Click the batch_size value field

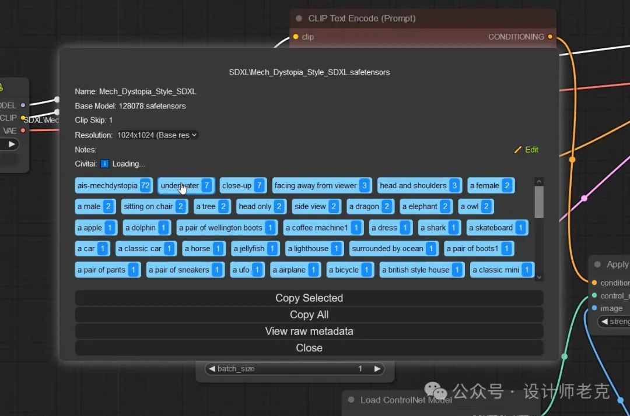295,369
